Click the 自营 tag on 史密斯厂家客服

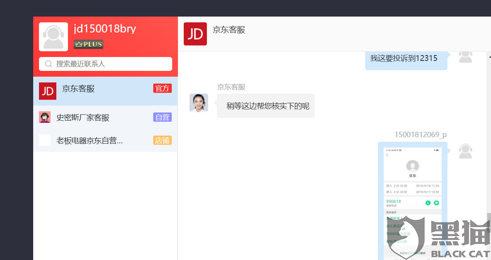(x=163, y=117)
